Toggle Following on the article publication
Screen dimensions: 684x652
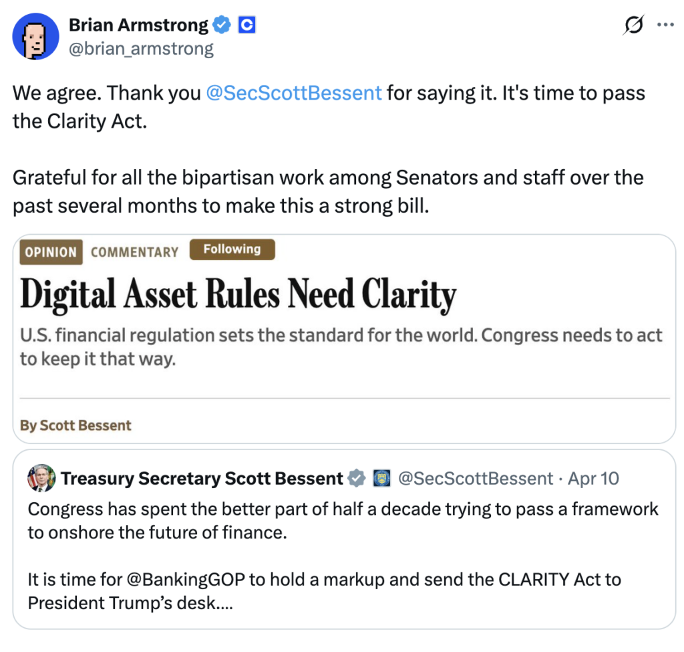pyautogui.click(x=232, y=249)
